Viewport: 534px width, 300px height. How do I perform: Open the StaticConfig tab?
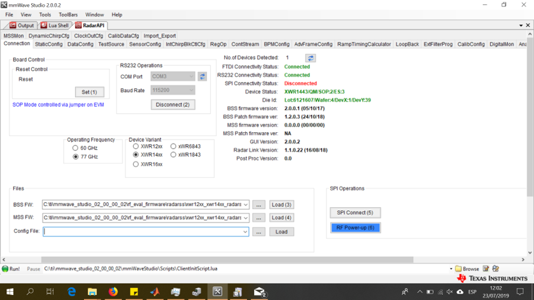[49, 44]
